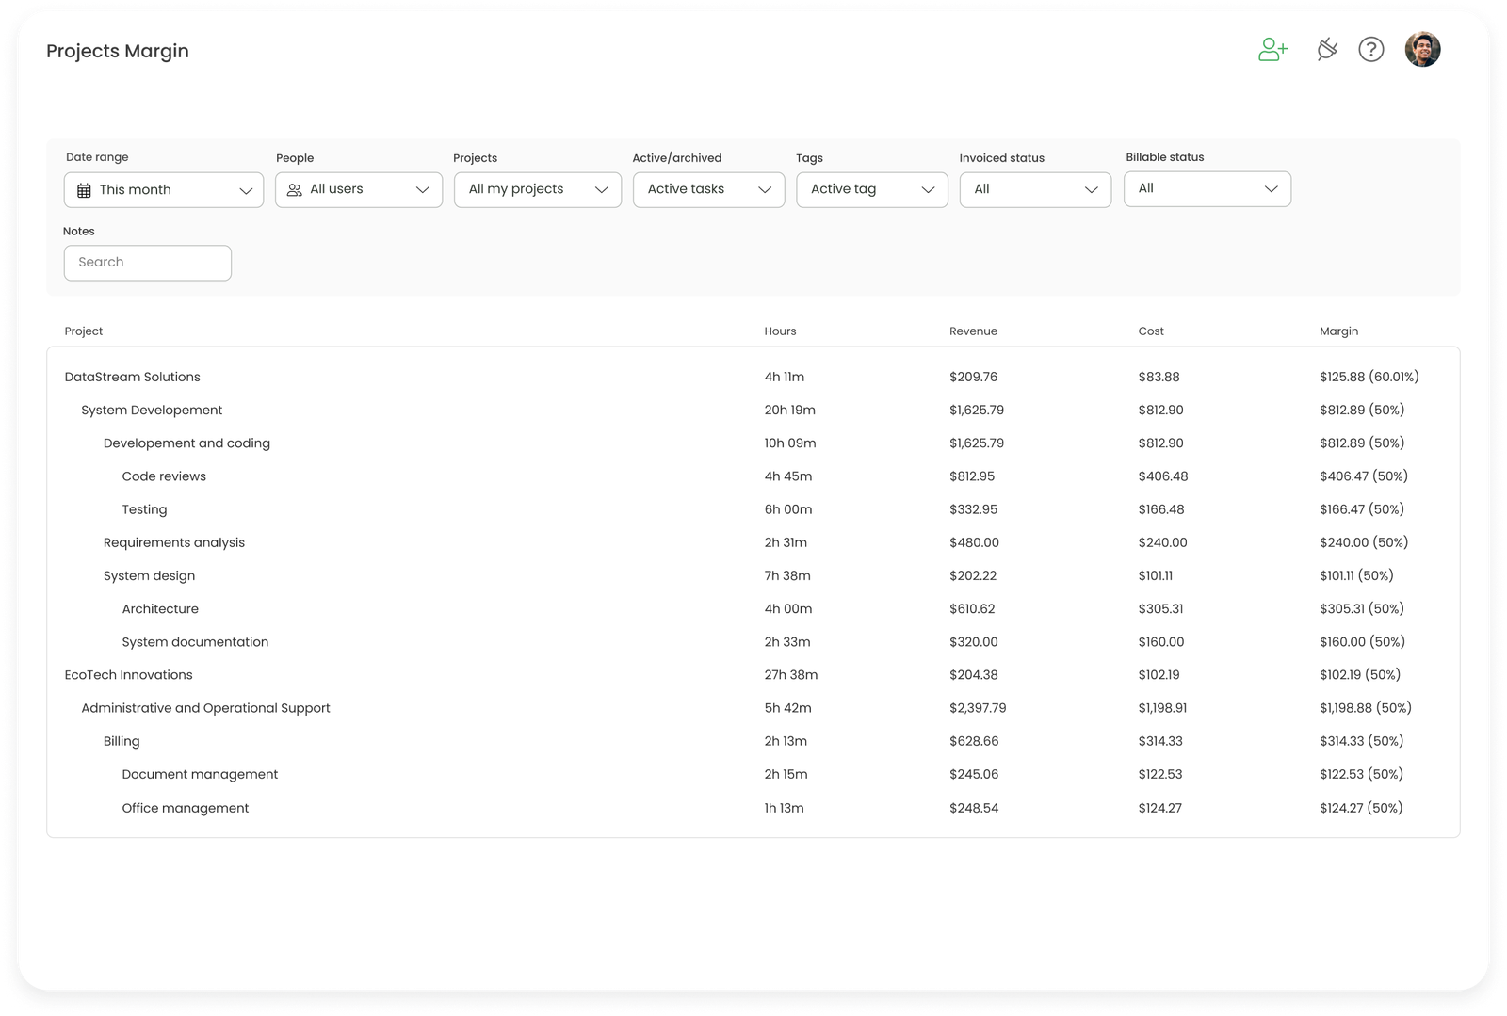Viewport: 1507px width, 1016px height.
Task: Open help with the question mark icon
Action: (1371, 49)
